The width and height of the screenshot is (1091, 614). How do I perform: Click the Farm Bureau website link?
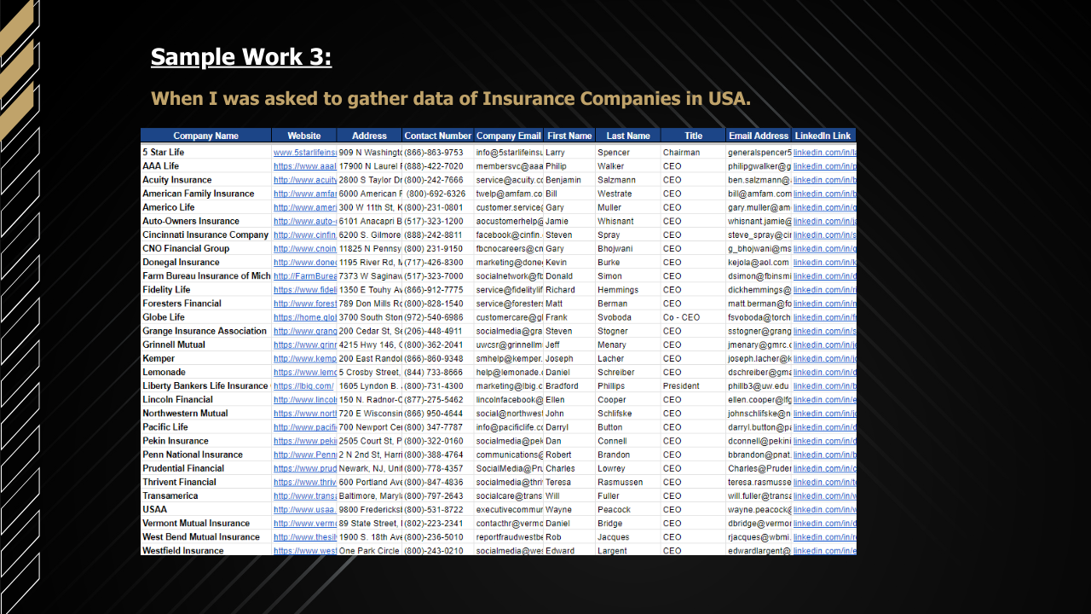305,276
